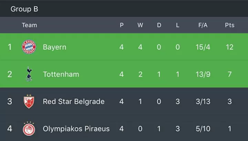Sort by the Pts column header
248x141 pixels.
(230, 25)
